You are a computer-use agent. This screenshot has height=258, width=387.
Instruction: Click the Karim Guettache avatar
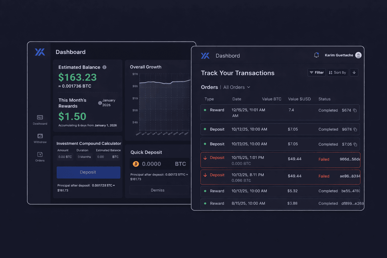pyautogui.click(x=358, y=55)
